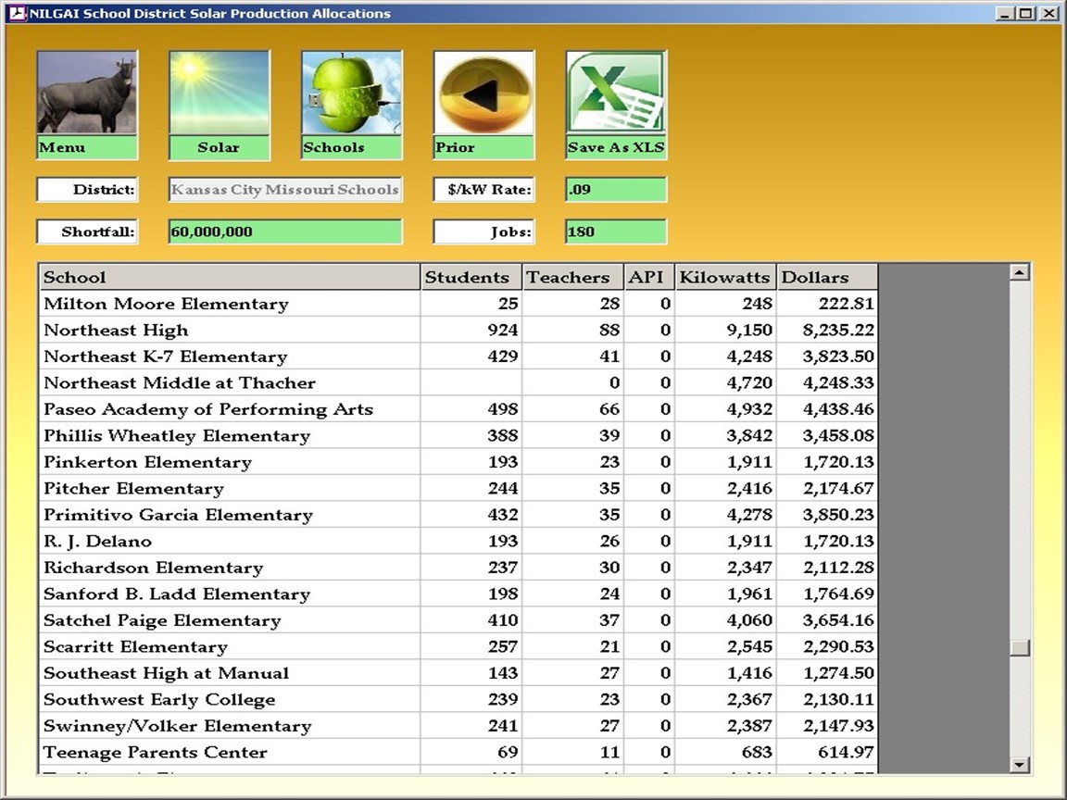Click the District name field
1067x800 pixels.
coord(285,190)
